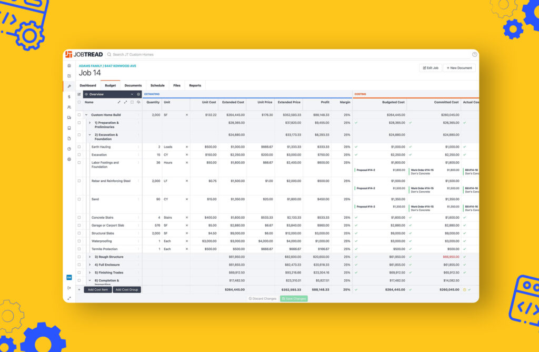Viewport: 539px width, 352px height.
Task: Open the vendors truck sidebar icon
Action: point(69,118)
